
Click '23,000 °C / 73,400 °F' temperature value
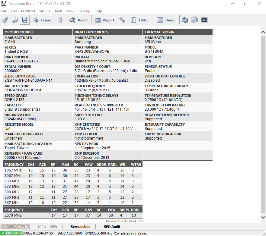coord(162,109)
